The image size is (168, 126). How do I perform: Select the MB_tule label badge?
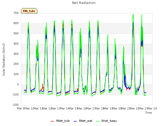[29, 11]
